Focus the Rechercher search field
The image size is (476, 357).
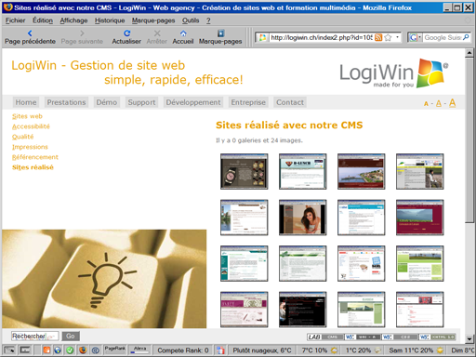point(35,337)
